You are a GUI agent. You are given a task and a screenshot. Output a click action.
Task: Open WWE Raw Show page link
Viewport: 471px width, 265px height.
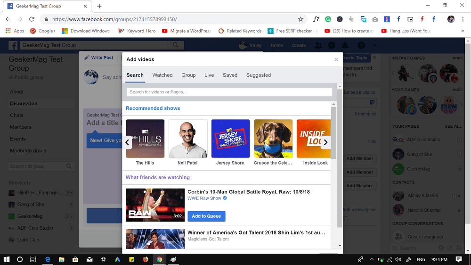click(204, 198)
